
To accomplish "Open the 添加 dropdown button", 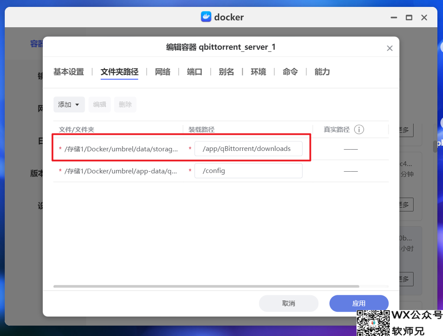I will click(x=69, y=105).
